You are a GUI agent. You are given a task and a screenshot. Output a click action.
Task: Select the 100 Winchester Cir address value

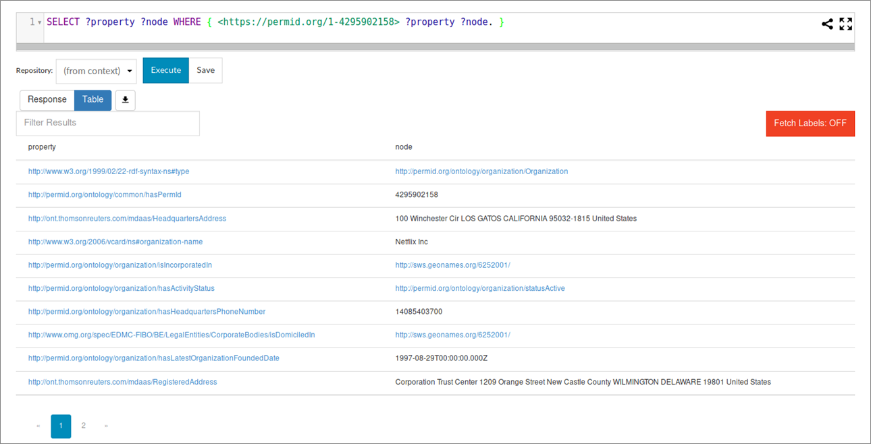(x=516, y=219)
